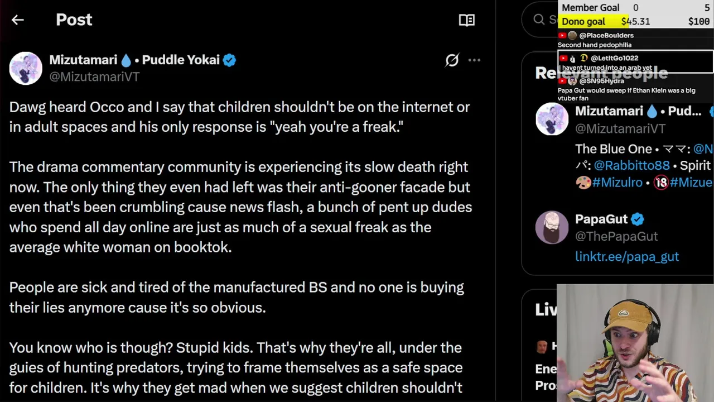Open reader view book icon
714x402 pixels.
466,20
